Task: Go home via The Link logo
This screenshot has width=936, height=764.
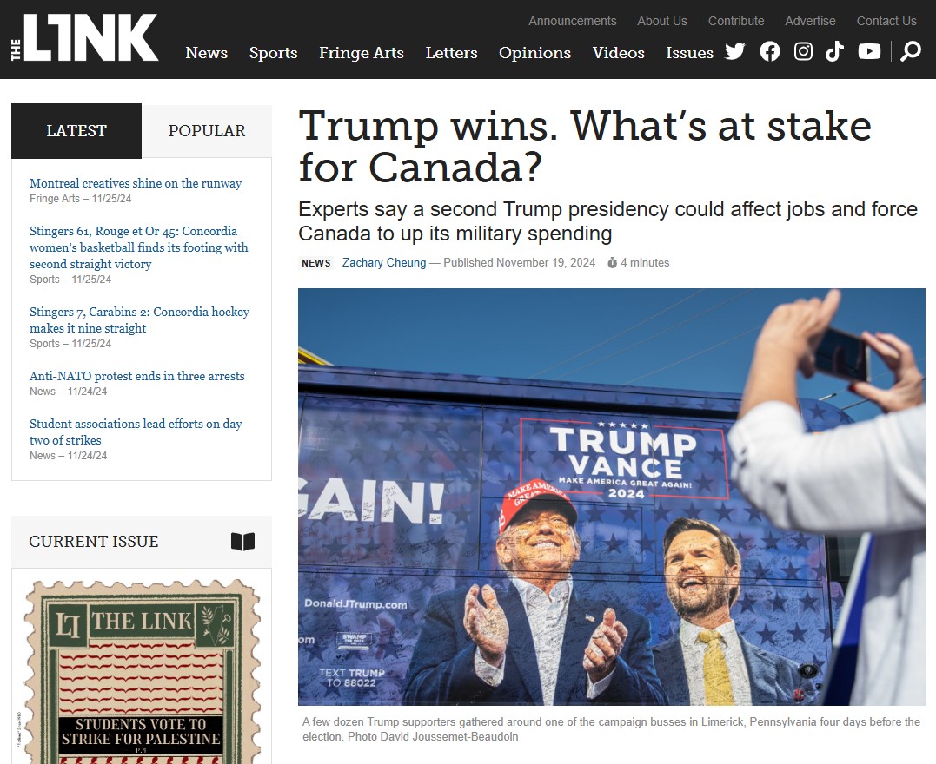Action: (x=84, y=37)
